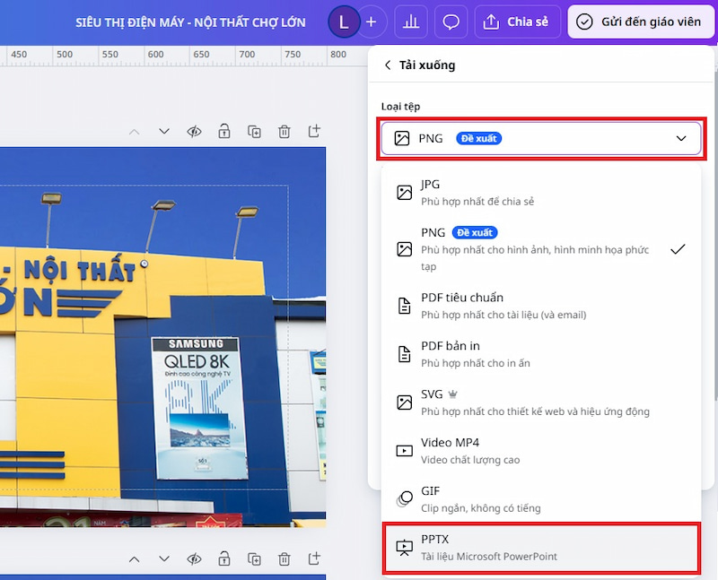Hide the next page below
Viewport: 718px width, 580px height.
pyautogui.click(x=194, y=559)
